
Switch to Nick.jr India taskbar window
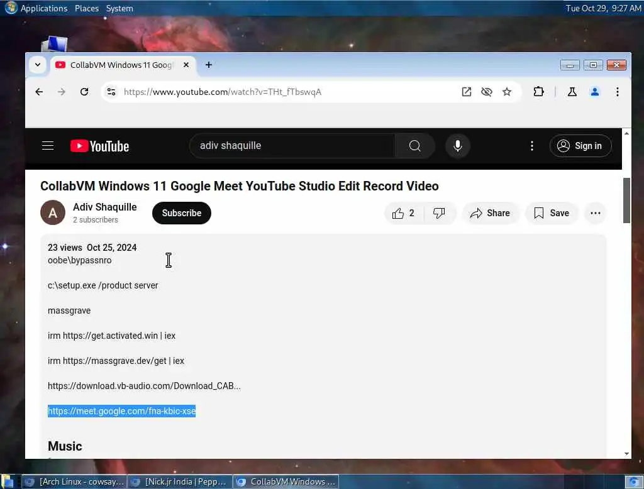click(180, 481)
